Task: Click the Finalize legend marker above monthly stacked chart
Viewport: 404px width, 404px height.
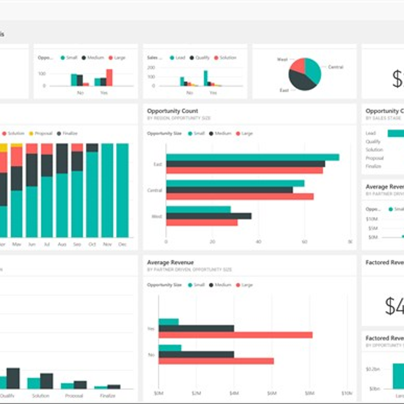Action: coord(59,134)
